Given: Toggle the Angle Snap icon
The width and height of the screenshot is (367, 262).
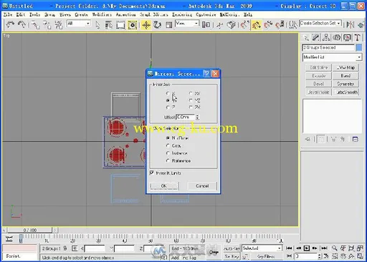Looking at the screenshot, I should pyautogui.click(x=257, y=25).
